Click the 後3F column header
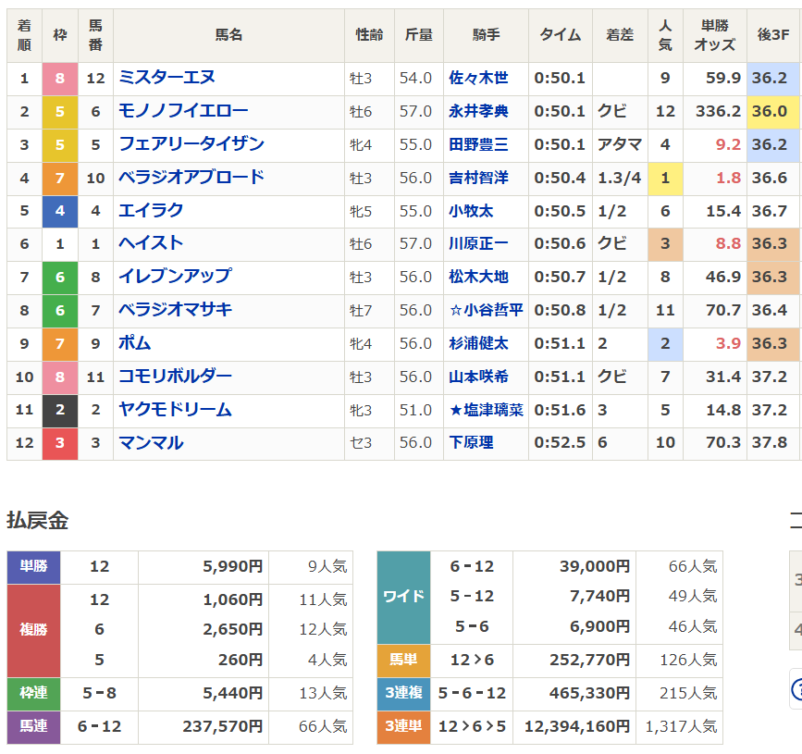802x754 pixels. [772, 35]
